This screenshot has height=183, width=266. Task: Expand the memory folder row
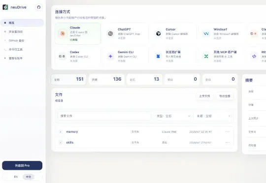point(61,132)
